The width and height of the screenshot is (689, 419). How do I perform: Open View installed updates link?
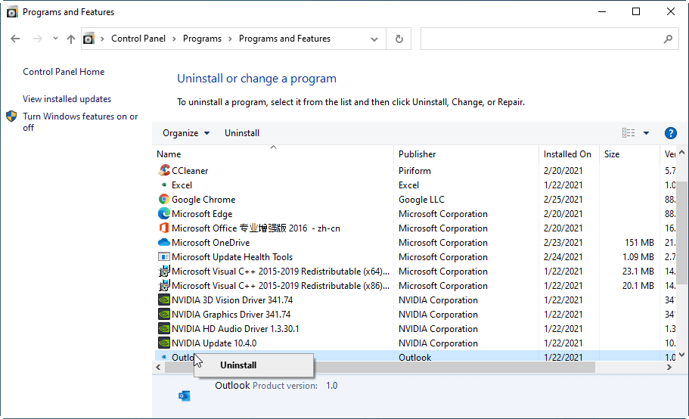coord(67,99)
